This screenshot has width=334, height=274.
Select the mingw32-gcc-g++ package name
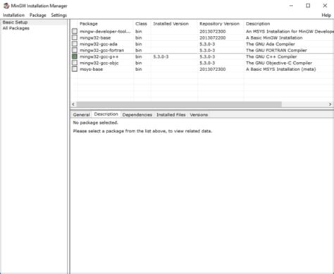click(x=99, y=57)
